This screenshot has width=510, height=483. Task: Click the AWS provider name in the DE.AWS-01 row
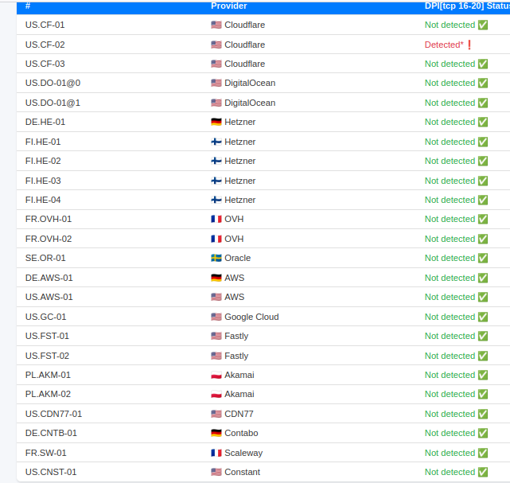point(234,278)
